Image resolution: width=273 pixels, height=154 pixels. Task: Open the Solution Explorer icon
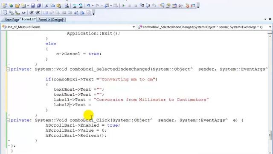click(162, 6)
